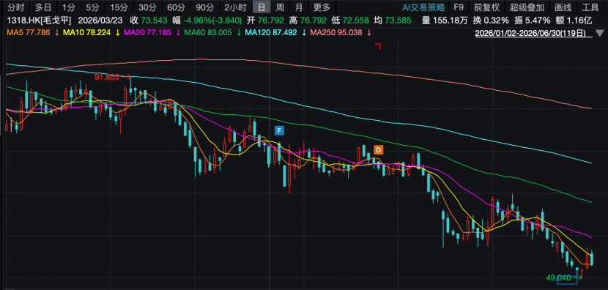Switch to 分时 intraday view
The height and width of the screenshot is (290, 608).
point(15,7)
